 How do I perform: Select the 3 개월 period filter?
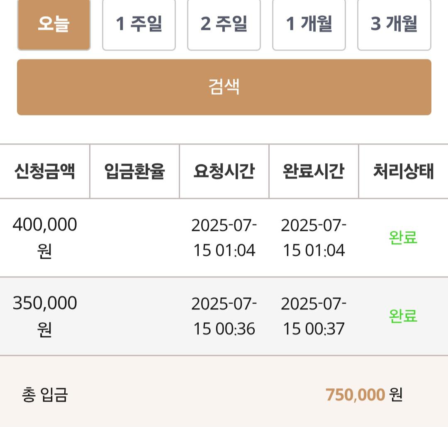[394, 25]
